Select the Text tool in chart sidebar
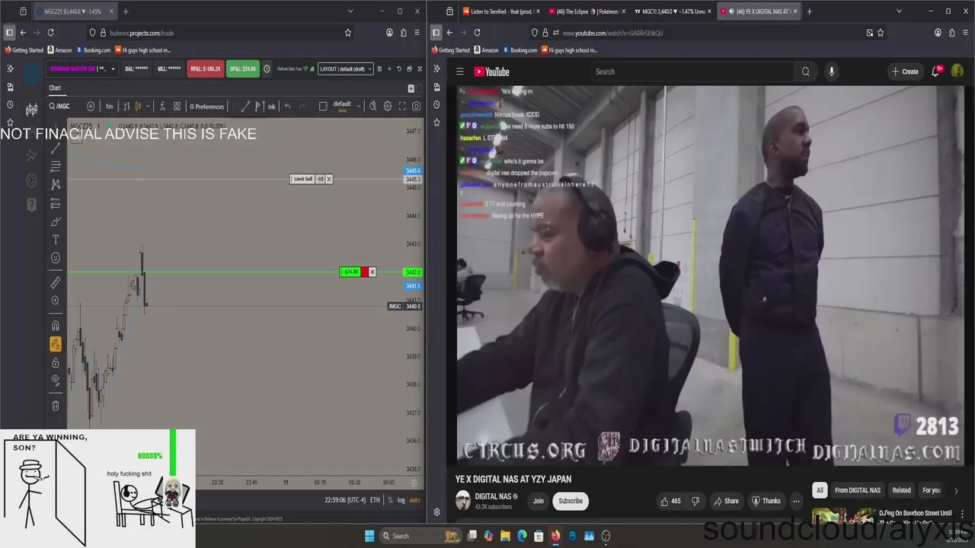Viewport: 975px width, 548px height. tap(56, 240)
